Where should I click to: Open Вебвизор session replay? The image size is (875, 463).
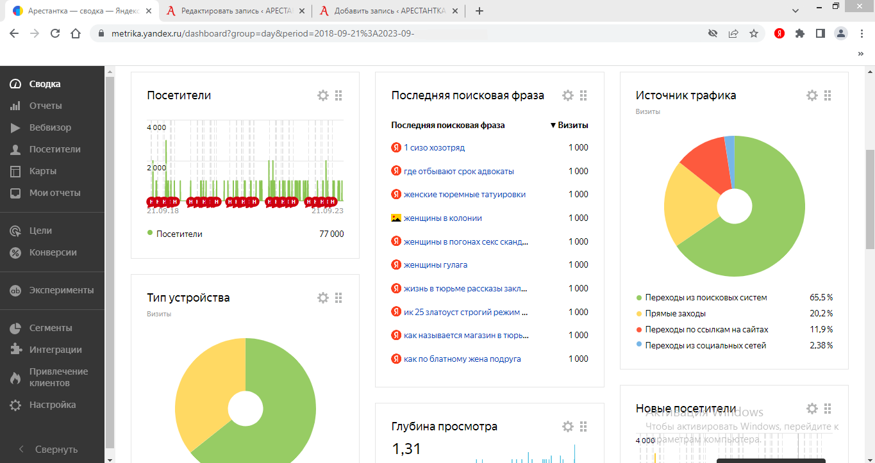[x=50, y=127]
